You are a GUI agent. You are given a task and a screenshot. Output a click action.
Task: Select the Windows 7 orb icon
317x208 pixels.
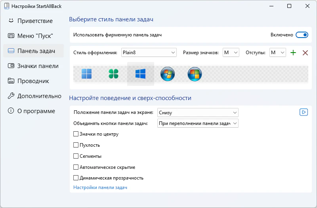point(168,74)
